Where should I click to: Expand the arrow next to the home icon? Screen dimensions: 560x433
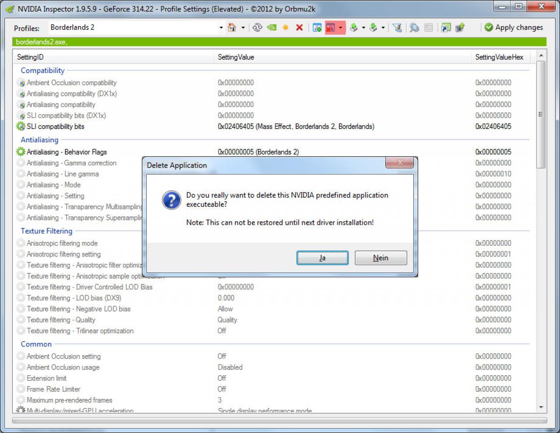pos(243,28)
